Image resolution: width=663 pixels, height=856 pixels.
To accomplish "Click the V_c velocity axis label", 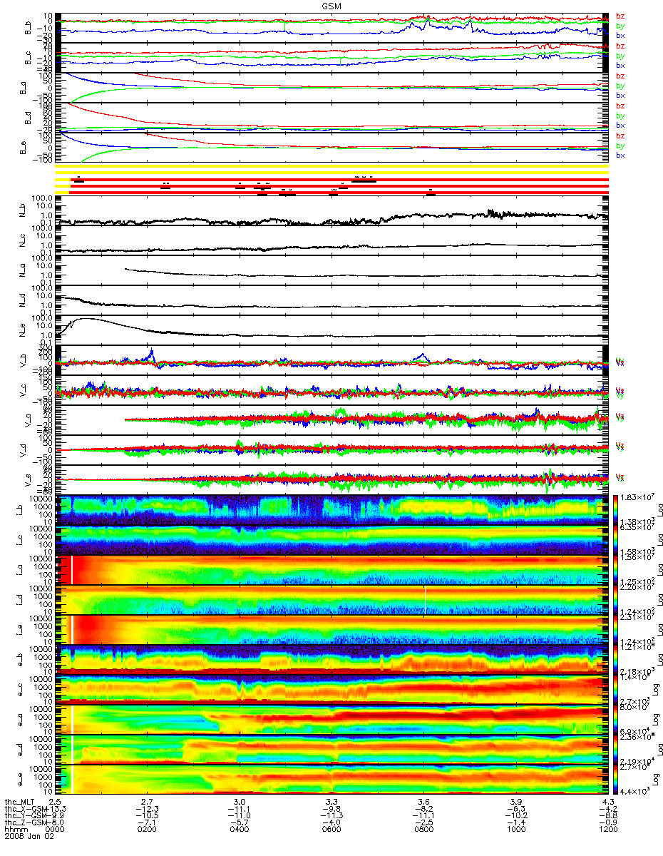I will (24, 390).
